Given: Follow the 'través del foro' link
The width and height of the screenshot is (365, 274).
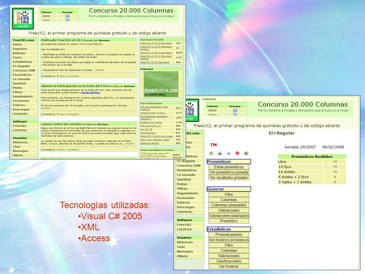Looking at the screenshot, I should coord(90,92).
